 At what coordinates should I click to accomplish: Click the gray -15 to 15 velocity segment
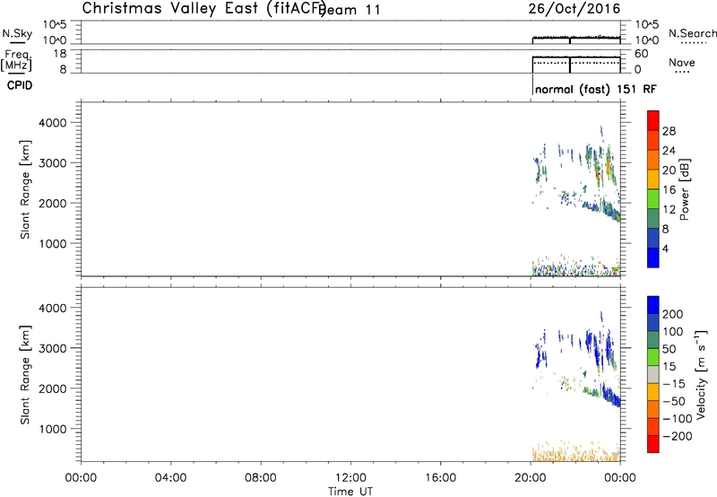653,374
